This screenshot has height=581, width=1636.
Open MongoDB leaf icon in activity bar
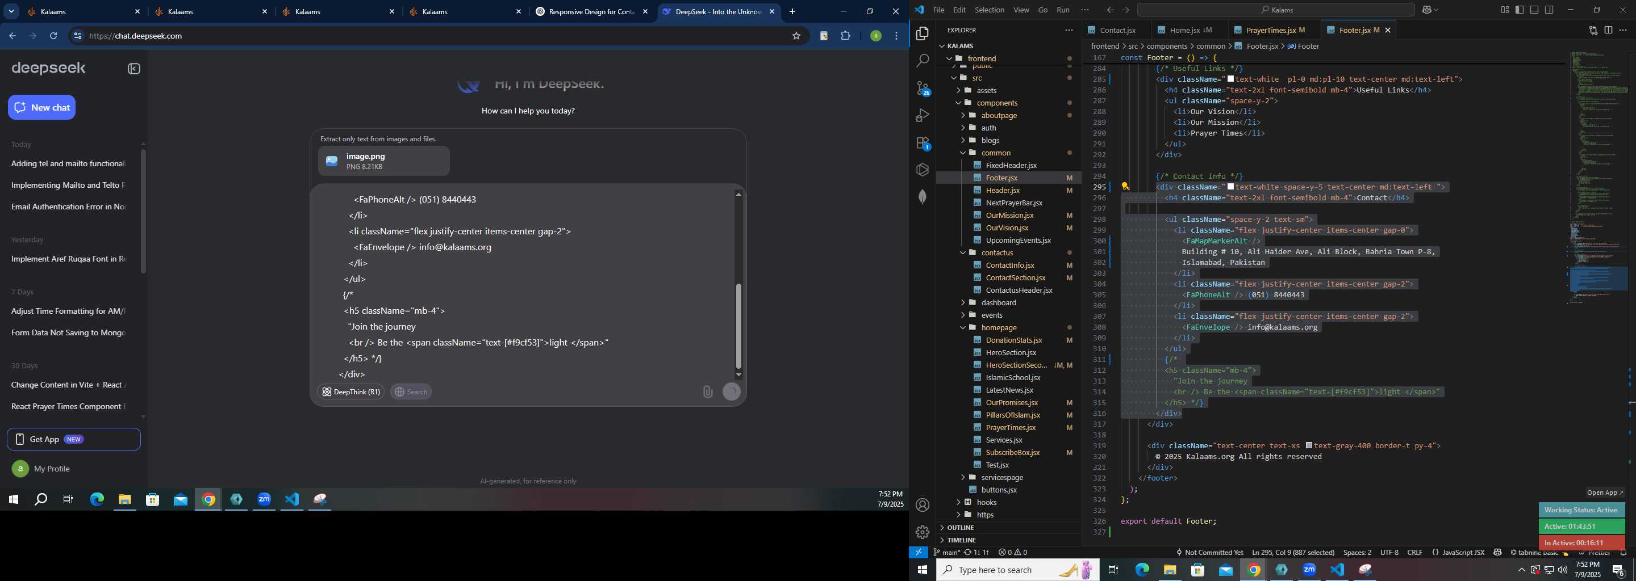point(922,197)
